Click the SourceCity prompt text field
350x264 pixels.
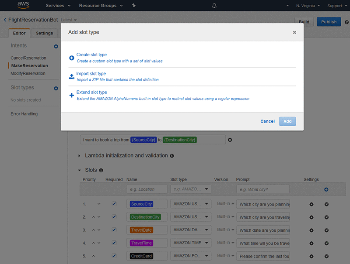[x=263, y=204]
